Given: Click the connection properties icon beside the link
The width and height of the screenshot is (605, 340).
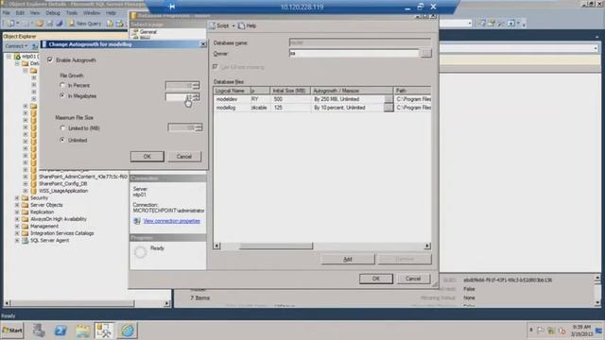Looking at the screenshot, I should click(137, 221).
